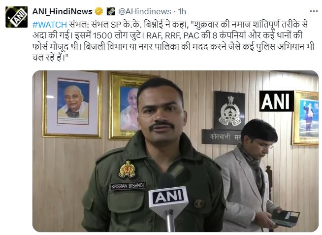Image resolution: width=322 pixels, height=235 pixels.
Task: Open the three-dot more options menu
Action: coord(314,11)
